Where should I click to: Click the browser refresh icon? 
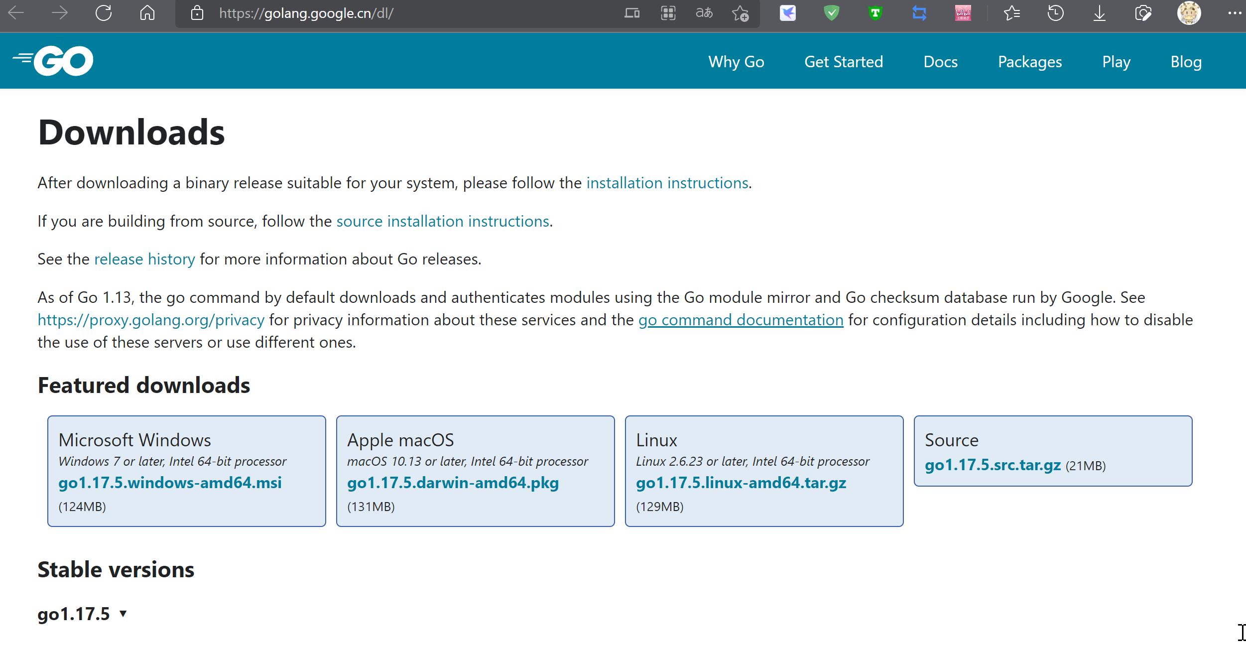(x=104, y=13)
